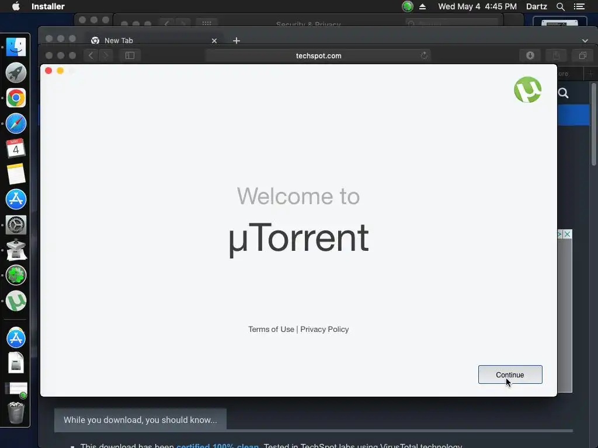Image resolution: width=598 pixels, height=448 pixels.
Task: Open the Installer menu in menu bar
Action: (x=48, y=6)
